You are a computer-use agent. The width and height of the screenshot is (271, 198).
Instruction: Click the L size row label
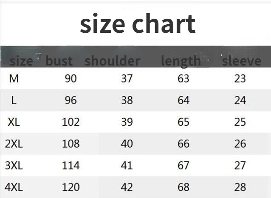tap(14, 100)
